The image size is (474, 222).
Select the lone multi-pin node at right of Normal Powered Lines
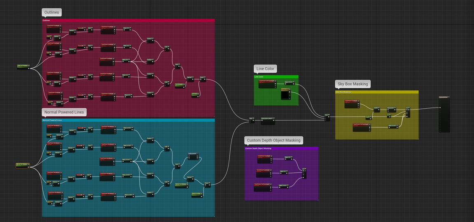(x=193, y=156)
